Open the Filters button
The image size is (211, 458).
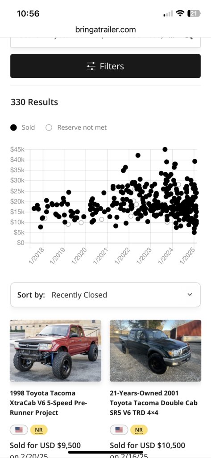(x=105, y=66)
